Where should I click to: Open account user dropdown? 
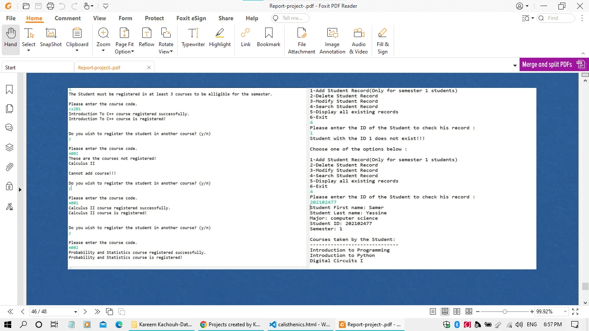[523, 6]
